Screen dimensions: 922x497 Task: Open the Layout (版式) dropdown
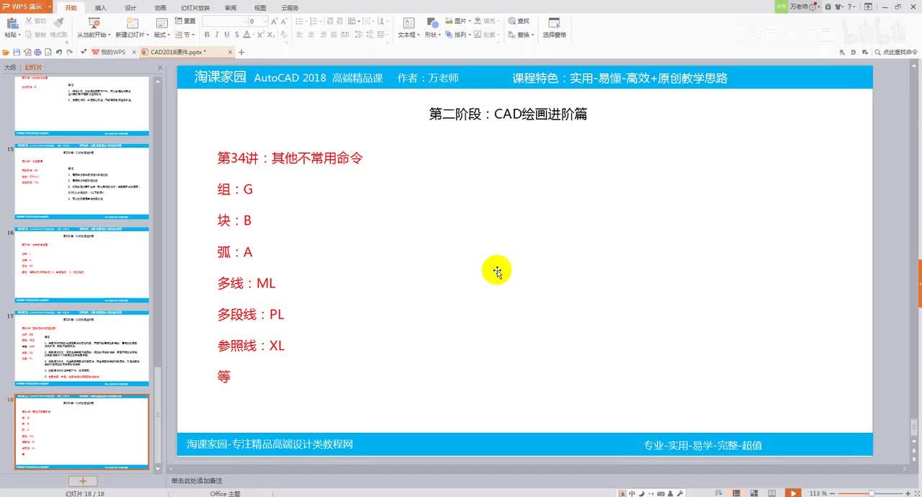point(161,27)
